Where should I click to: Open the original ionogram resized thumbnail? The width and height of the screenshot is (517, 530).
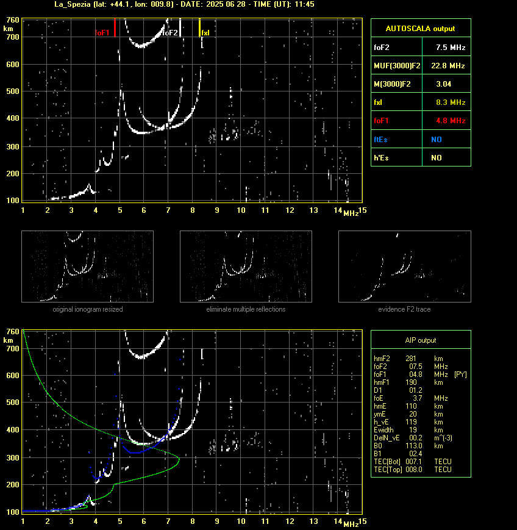click(x=88, y=267)
